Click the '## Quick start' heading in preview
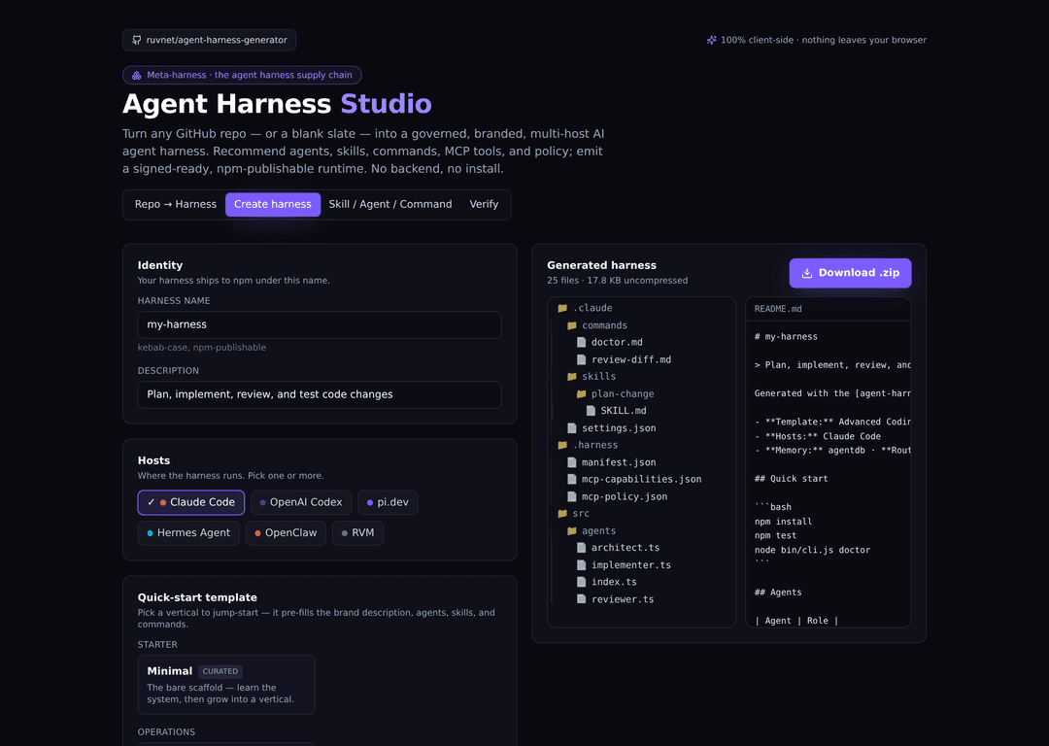Viewport: 1049px width, 746px height. [791, 479]
